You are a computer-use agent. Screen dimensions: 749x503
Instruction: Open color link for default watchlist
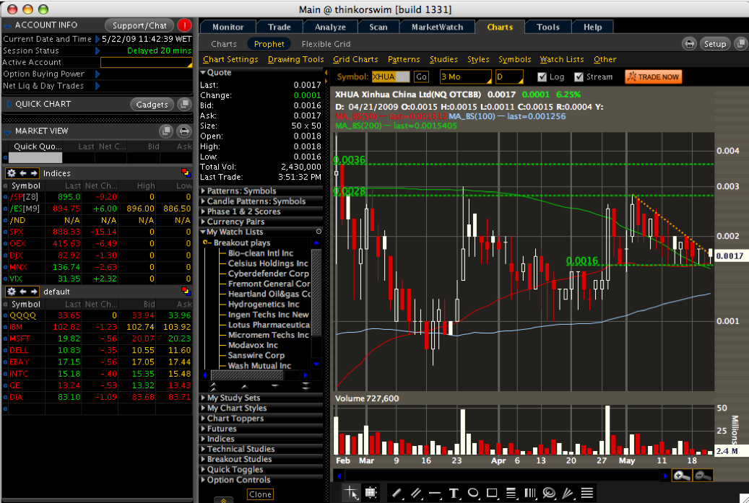click(x=186, y=291)
